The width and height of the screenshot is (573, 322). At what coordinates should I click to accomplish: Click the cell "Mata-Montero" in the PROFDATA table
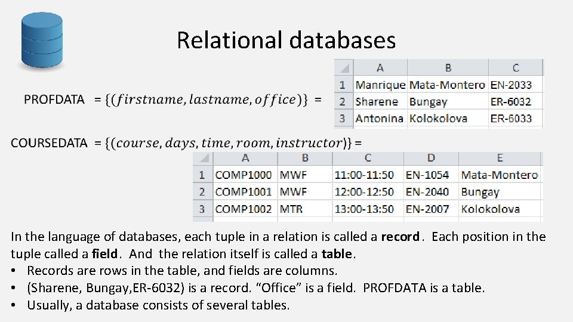[x=447, y=85]
